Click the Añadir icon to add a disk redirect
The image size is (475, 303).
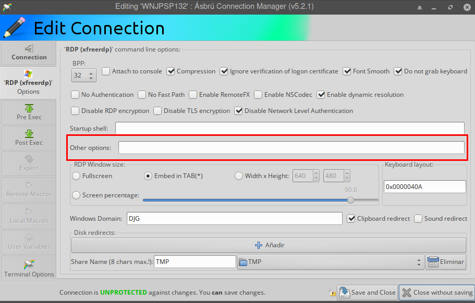pyautogui.click(x=258, y=245)
